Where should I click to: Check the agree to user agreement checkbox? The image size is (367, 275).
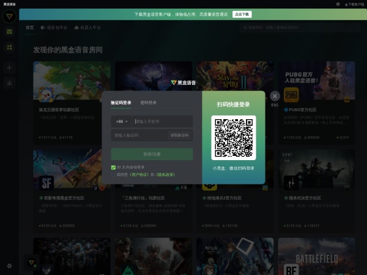pyautogui.click(x=113, y=175)
